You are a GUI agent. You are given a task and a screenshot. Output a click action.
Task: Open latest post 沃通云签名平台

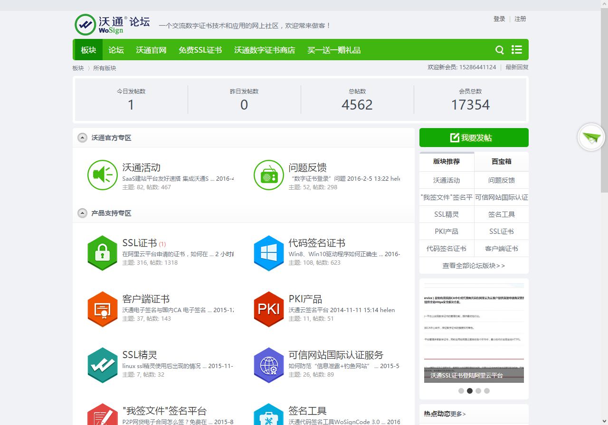click(308, 310)
